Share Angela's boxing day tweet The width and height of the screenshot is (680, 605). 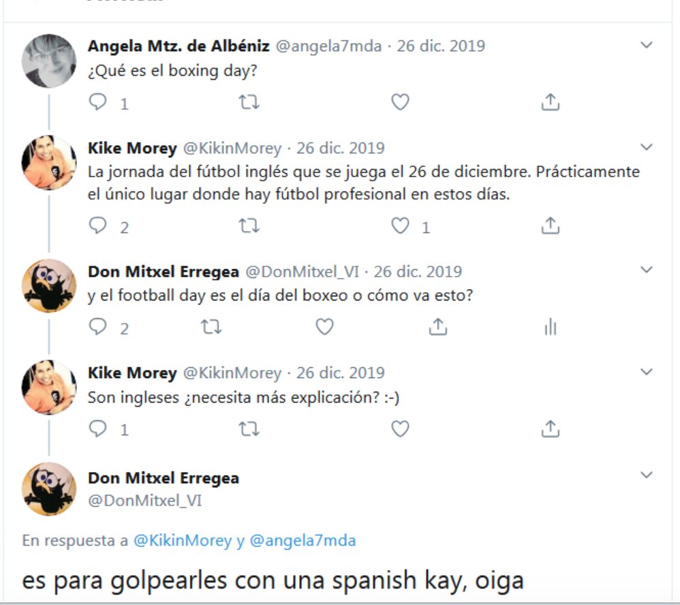click(x=551, y=102)
